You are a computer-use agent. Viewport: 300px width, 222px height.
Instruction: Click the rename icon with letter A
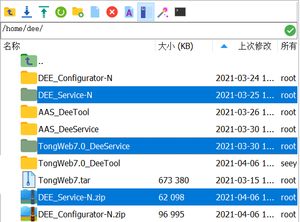tap(129, 12)
